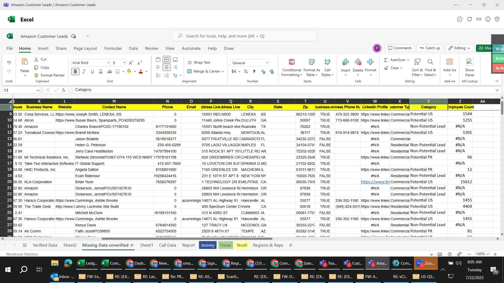Apply double underline formatting

(101, 71)
